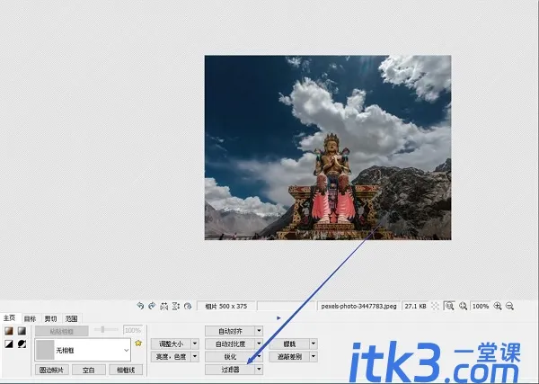539x384 pixels.
Task: Click the 调整大小 resize button
Action: pos(171,344)
